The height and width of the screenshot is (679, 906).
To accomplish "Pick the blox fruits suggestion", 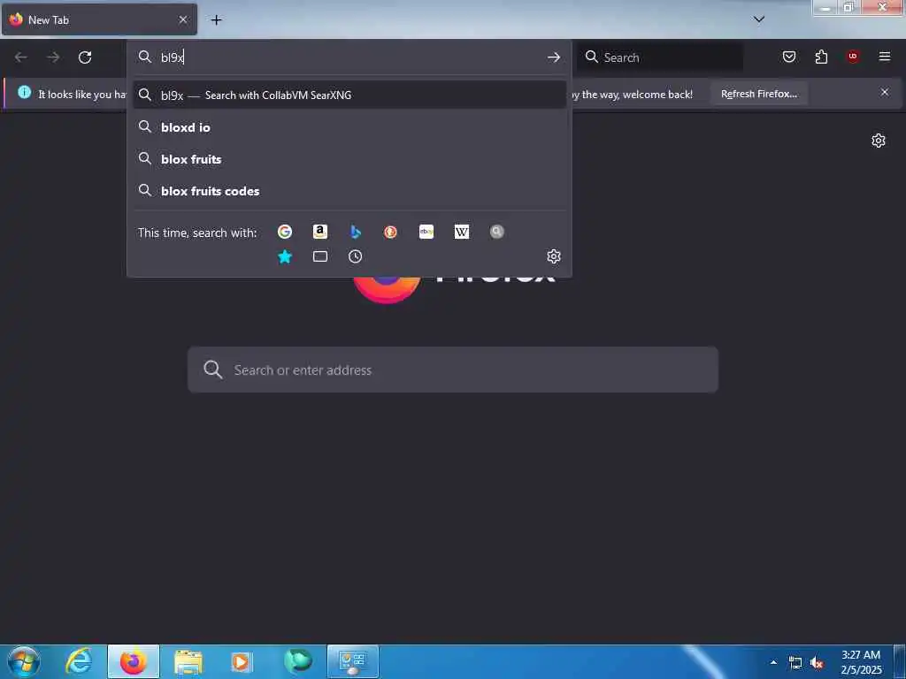I will [x=349, y=159].
